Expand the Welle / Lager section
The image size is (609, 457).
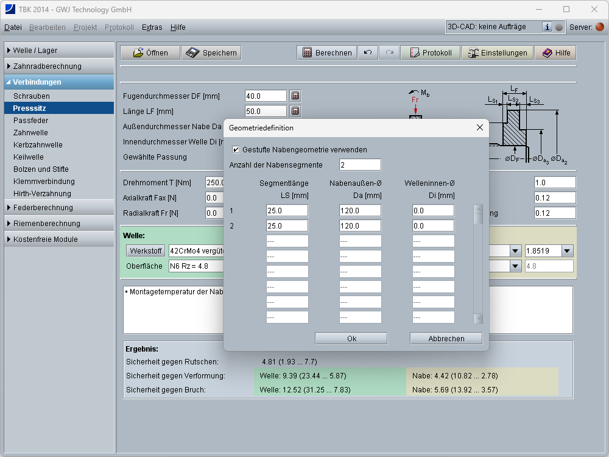pos(58,50)
